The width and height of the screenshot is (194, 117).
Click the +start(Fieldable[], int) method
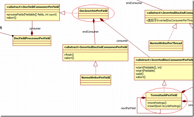[x=149, y=67]
